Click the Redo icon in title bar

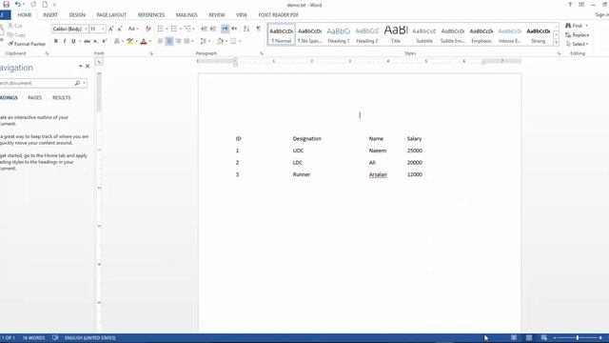(33, 4)
